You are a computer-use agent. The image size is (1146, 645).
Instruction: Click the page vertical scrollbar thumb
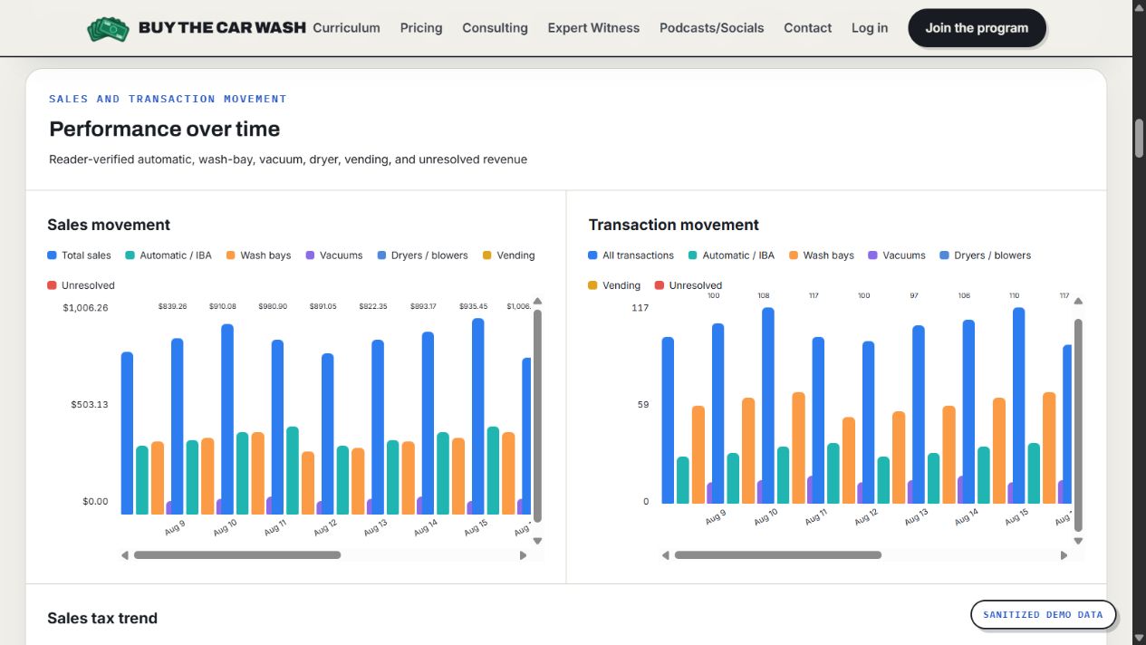click(1139, 138)
